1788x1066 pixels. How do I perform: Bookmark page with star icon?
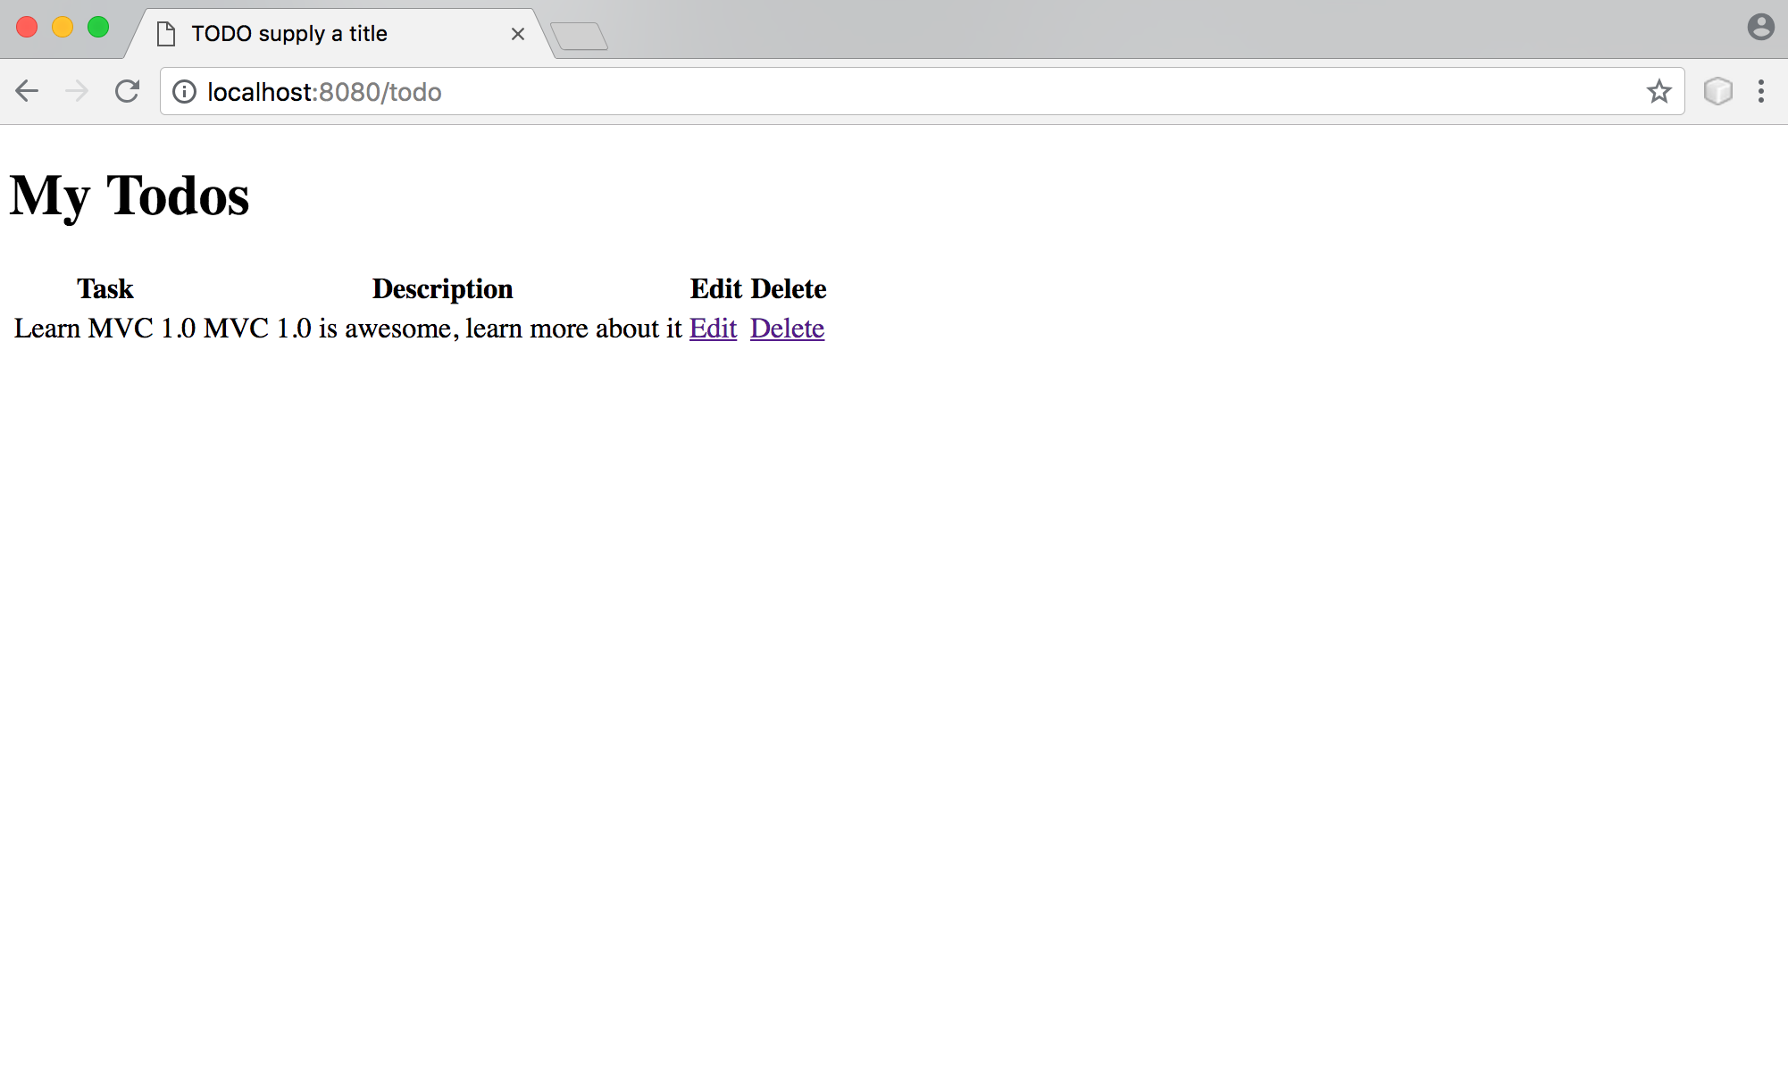tap(1658, 91)
